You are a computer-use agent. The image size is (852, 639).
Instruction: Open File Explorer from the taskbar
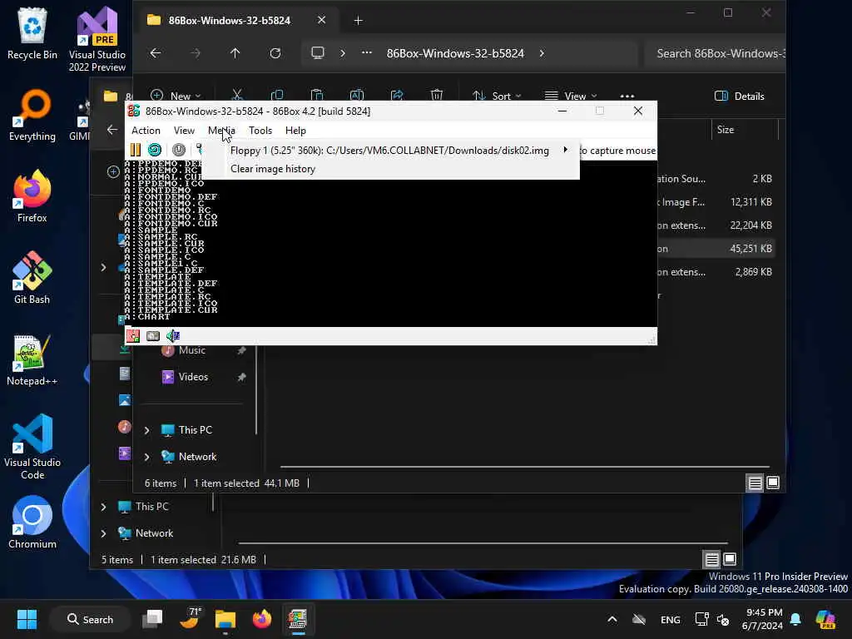[x=225, y=619]
